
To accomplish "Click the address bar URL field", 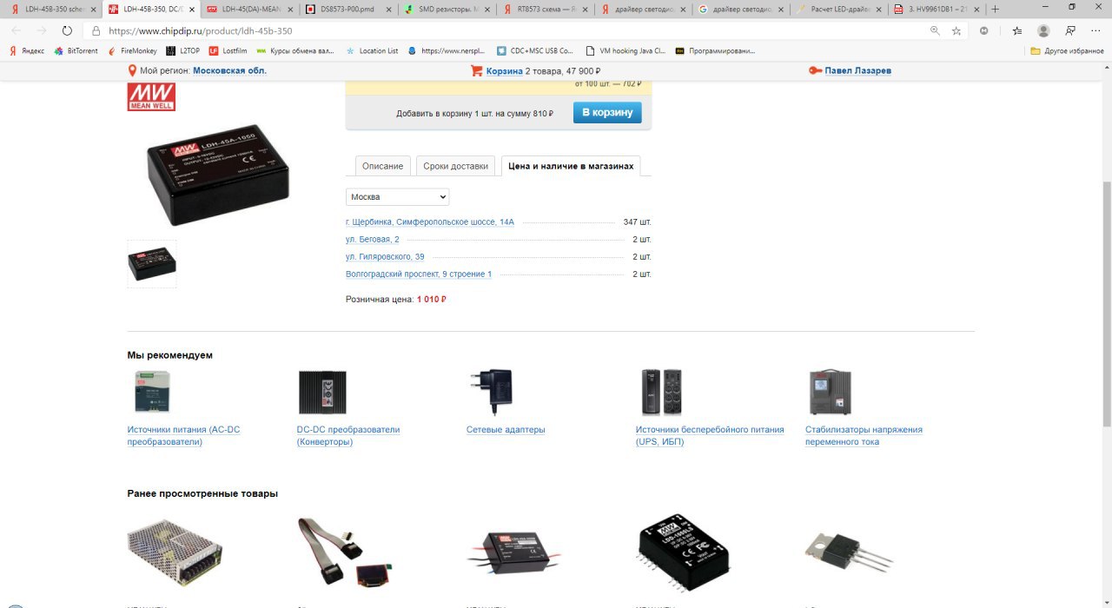I will (x=513, y=30).
